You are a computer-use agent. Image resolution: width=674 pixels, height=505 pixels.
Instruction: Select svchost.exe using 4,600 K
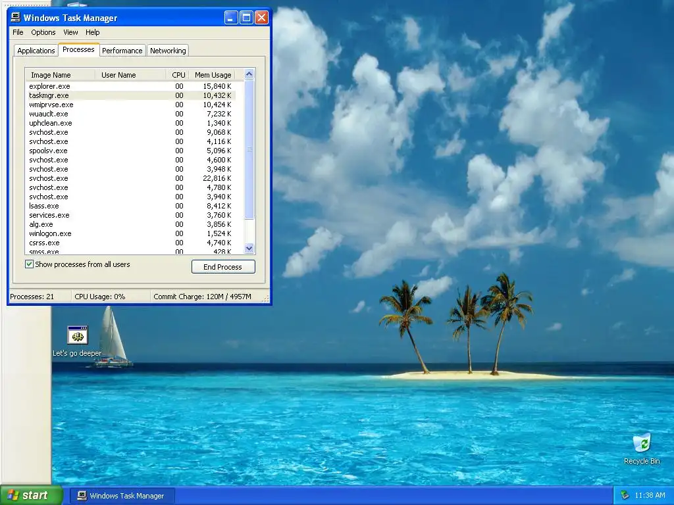(x=131, y=160)
